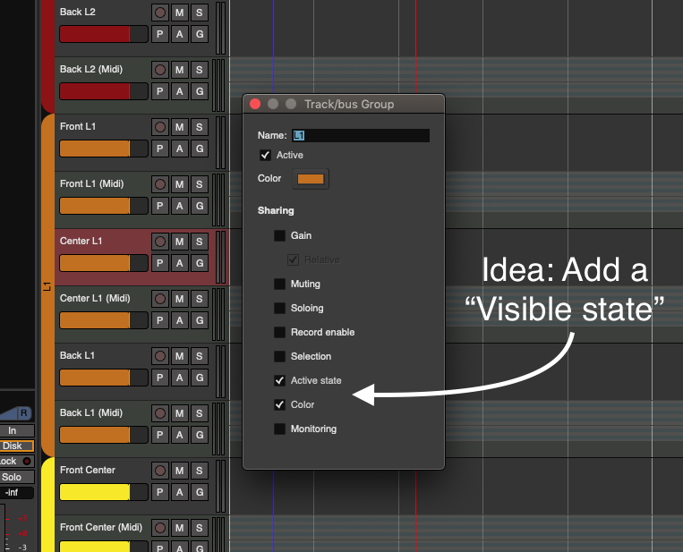Image resolution: width=683 pixels, height=552 pixels.
Task: Mute the Back L2 track
Action: click(x=179, y=13)
